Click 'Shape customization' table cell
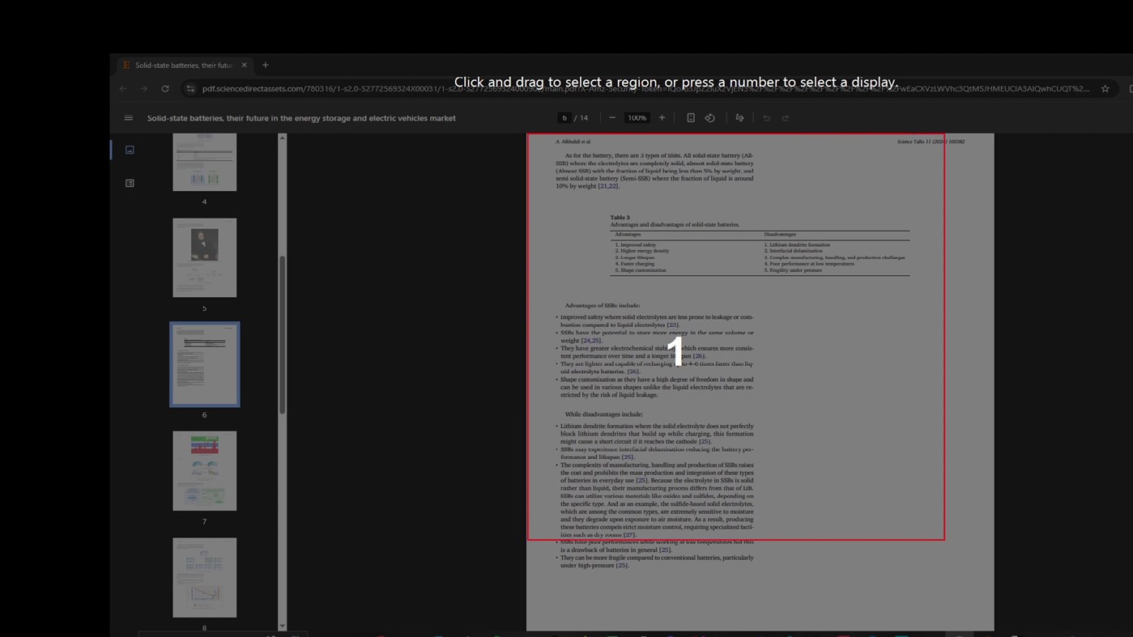 pyautogui.click(x=641, y=270)
